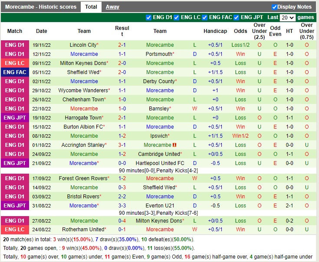Viewport: 319px width, 262px height.
Task: Click Loss1/2 odds in Lincoln City row
Action: click(240, 45)
